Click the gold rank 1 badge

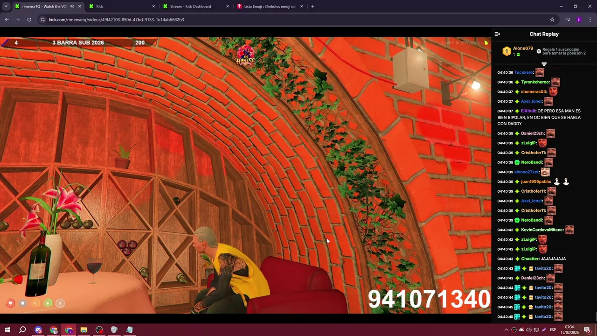507,51
